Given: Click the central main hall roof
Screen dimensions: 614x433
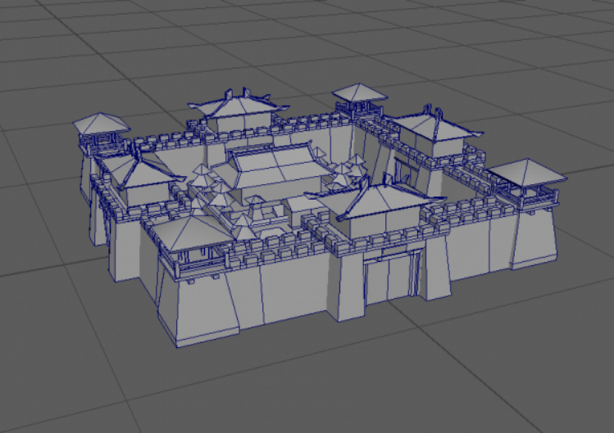Looking at the screenshot, I should pyautogui.click(x=276, y=166).
